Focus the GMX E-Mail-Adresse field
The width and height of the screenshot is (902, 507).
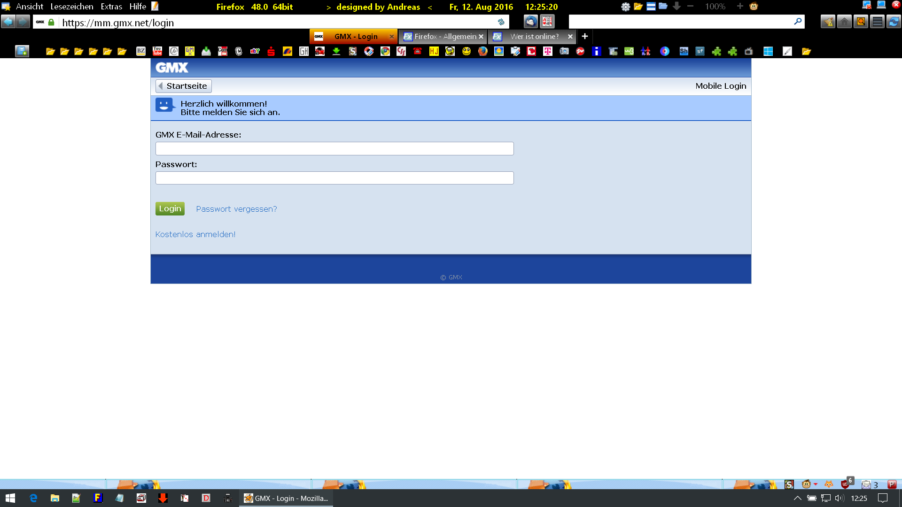click(334, 148)
